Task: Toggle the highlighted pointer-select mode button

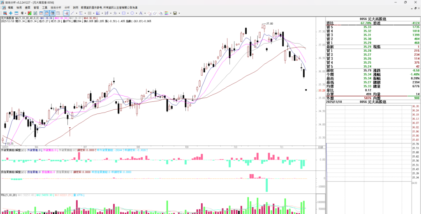Action: tap(66, 13)
